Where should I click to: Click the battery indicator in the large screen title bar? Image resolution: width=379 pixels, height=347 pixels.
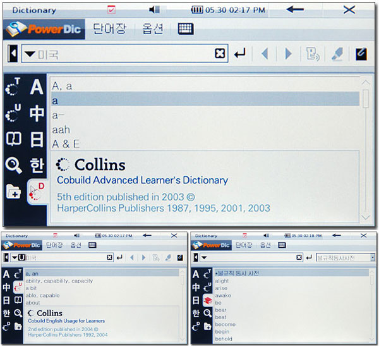197,10
